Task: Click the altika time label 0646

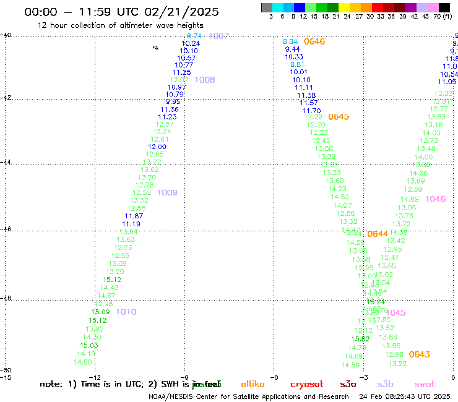Action: (314, 41)
